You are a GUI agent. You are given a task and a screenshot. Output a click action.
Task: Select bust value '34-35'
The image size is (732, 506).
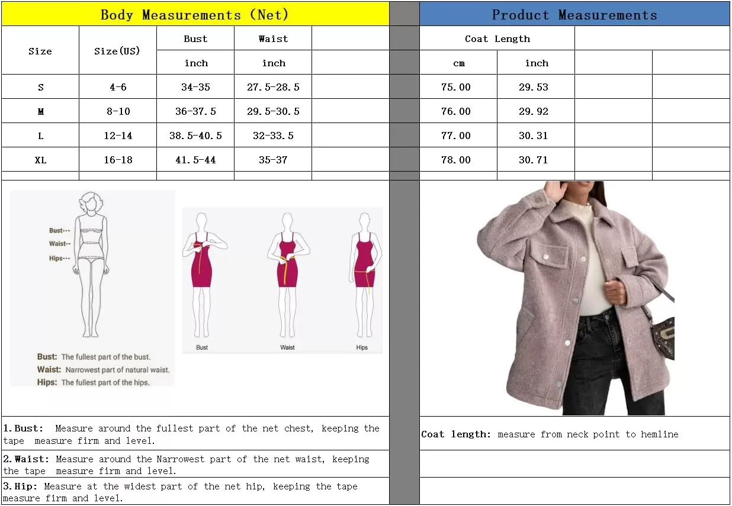tap(195, 87)
